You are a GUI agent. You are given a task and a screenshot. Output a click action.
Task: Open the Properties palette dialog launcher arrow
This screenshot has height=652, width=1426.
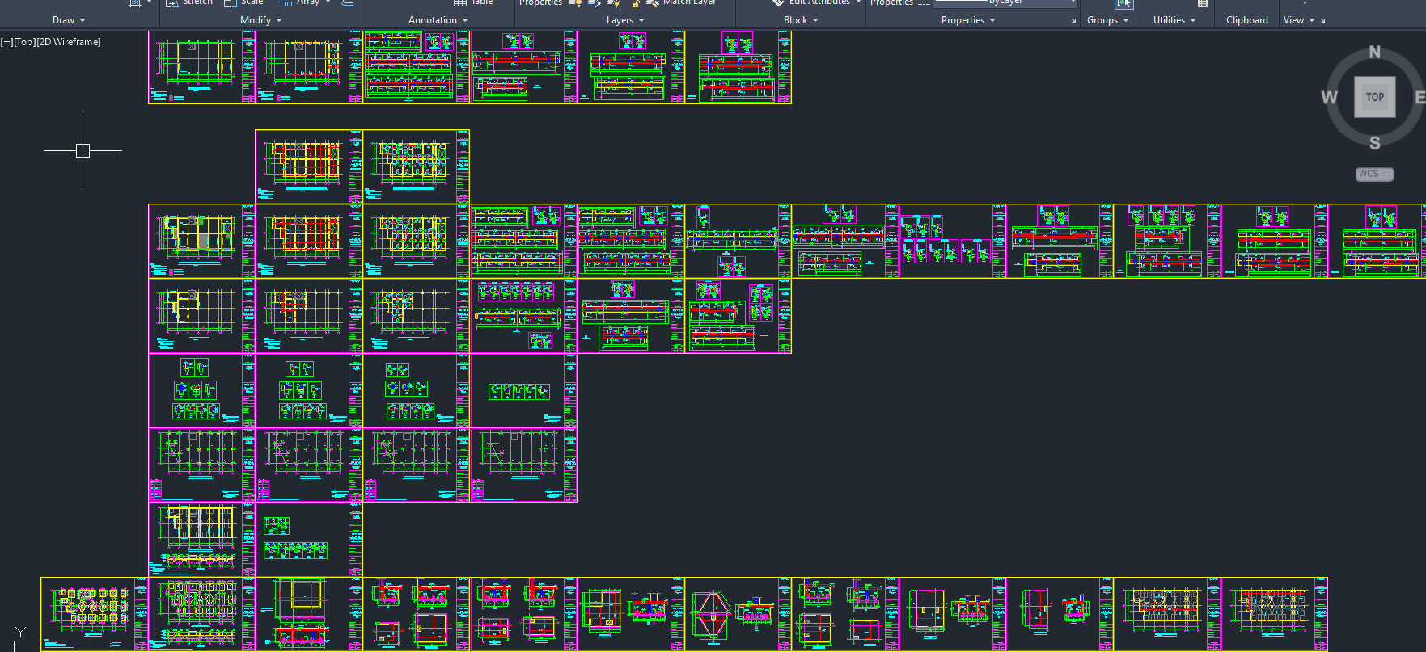[1074, 21]
